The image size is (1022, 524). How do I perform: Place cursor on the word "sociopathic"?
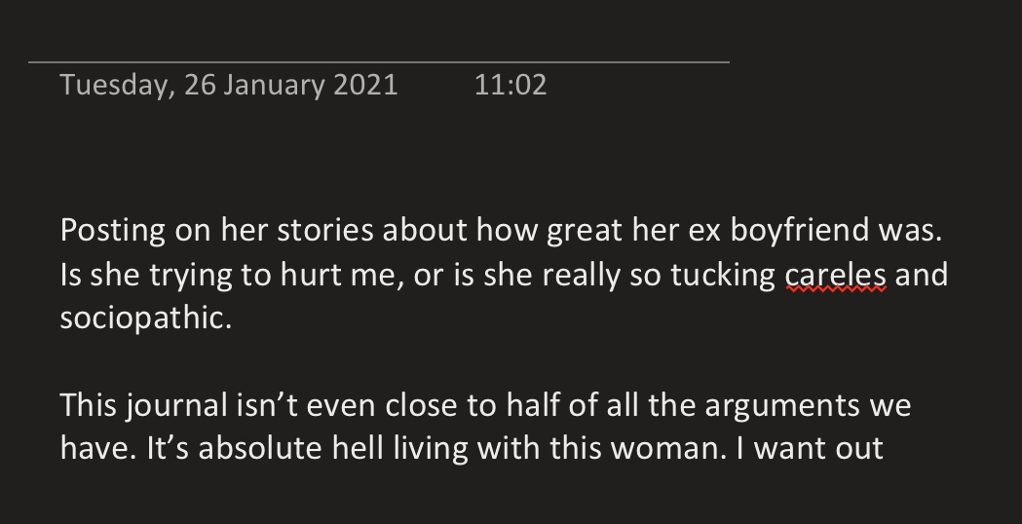146,318
